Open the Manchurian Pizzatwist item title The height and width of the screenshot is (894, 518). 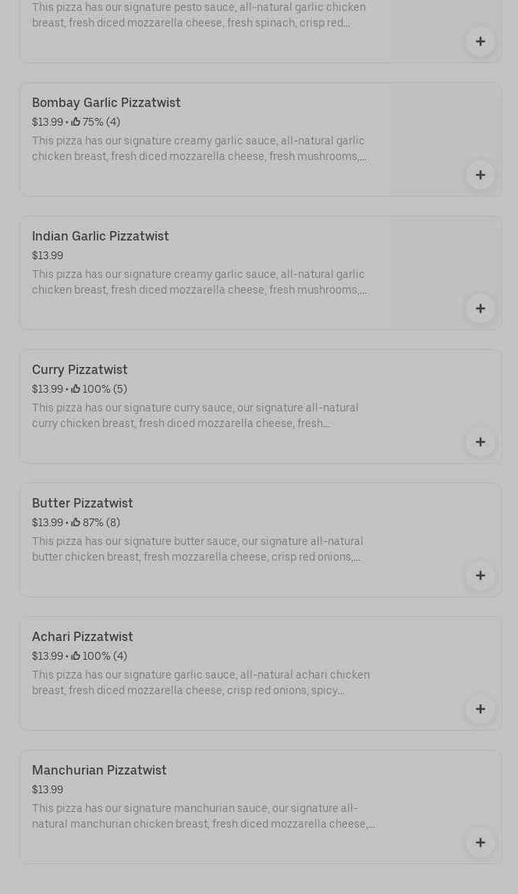tap(99, 771)
